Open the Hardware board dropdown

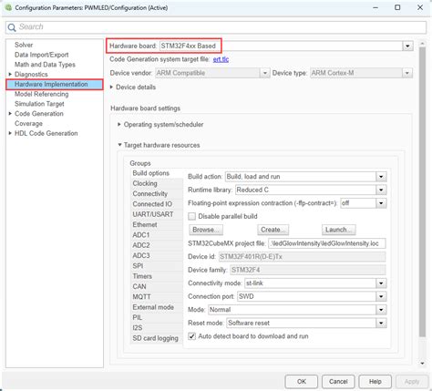[407, 46]
